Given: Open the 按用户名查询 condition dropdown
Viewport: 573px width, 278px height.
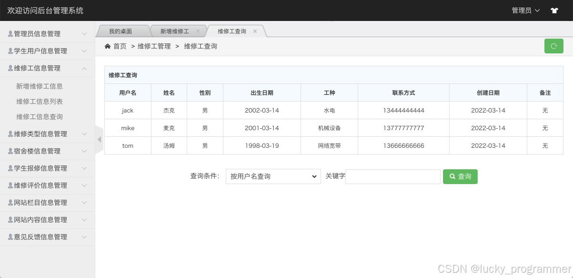Looking at the screenshot, I should 273,176.
